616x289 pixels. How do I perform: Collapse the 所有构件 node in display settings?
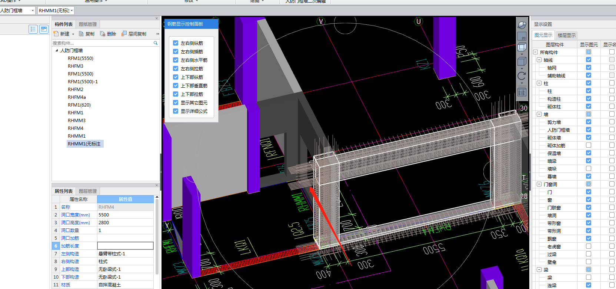point(535,52)
